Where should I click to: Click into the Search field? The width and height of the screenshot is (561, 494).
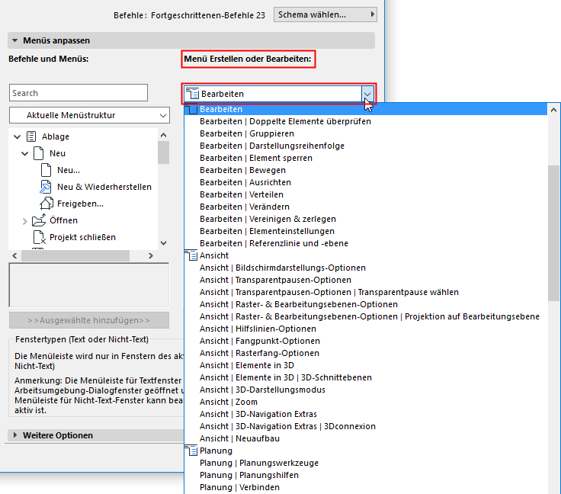coord(79,93)
